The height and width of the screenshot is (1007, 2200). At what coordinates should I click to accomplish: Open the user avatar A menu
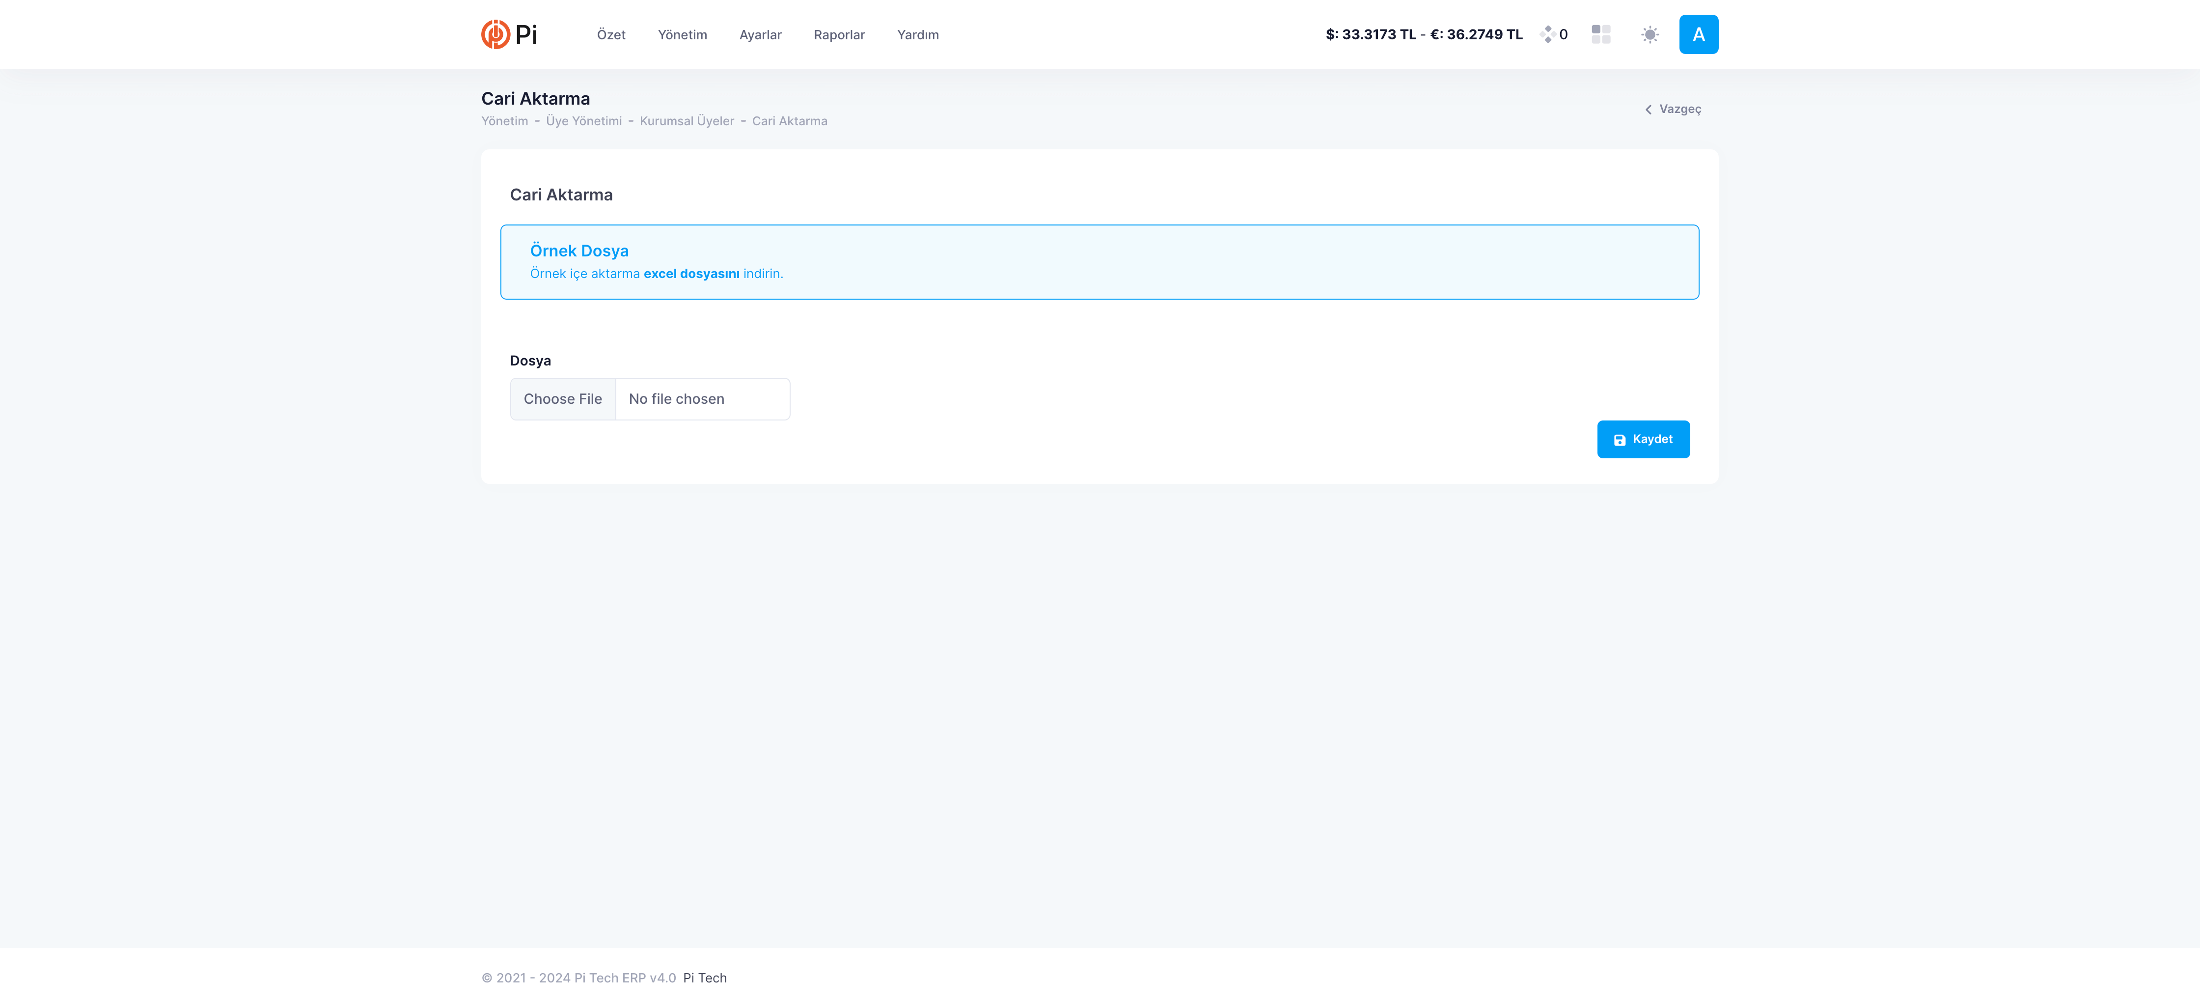(x=1698, y=34)
